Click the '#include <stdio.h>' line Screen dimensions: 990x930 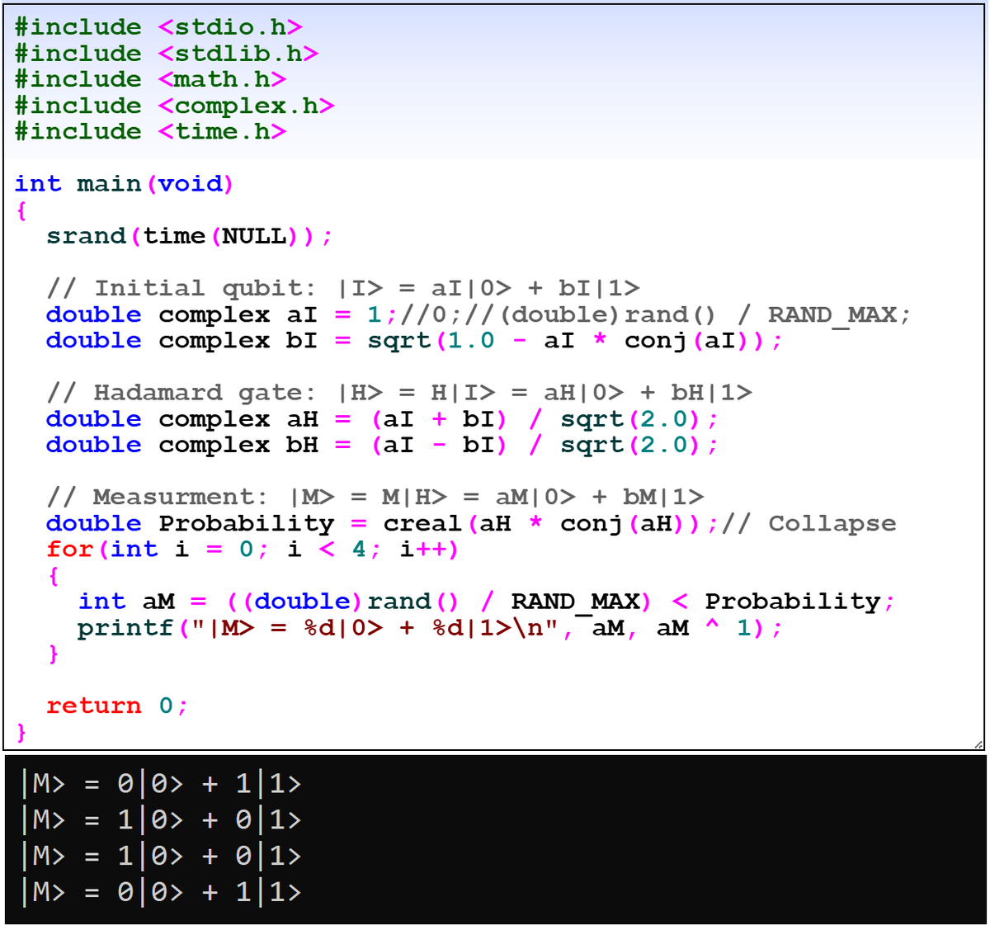pyautogui.click(x=158, y=27)
